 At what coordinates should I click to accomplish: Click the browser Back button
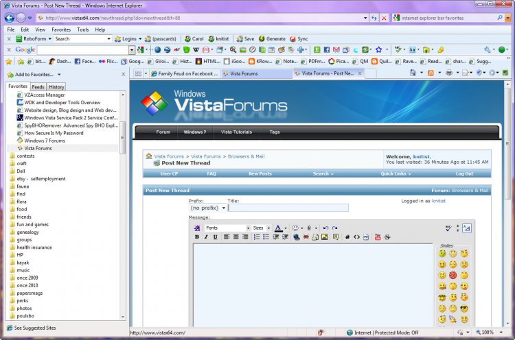tap(9, 18)
